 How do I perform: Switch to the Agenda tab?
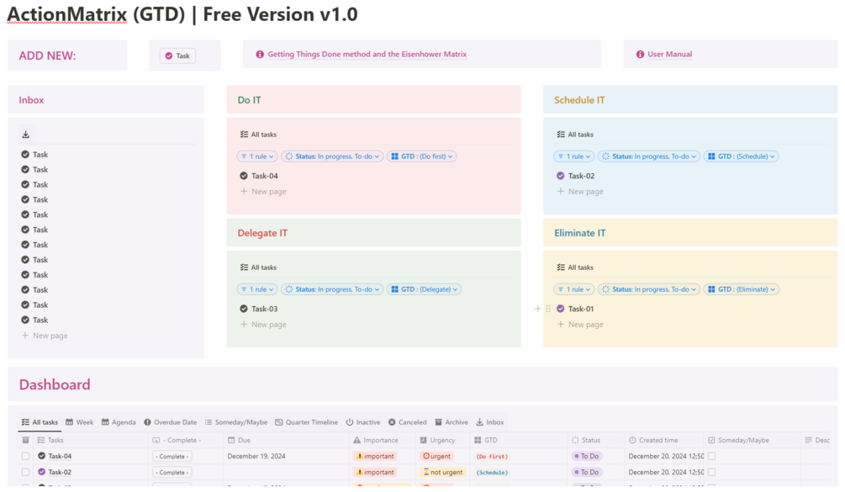[119, 422]
